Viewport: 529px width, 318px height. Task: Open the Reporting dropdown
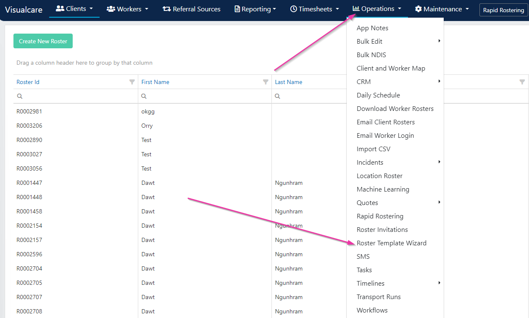click(255, 9)
